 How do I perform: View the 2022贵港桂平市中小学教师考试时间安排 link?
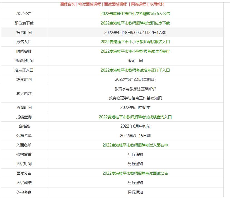(136, 51)
